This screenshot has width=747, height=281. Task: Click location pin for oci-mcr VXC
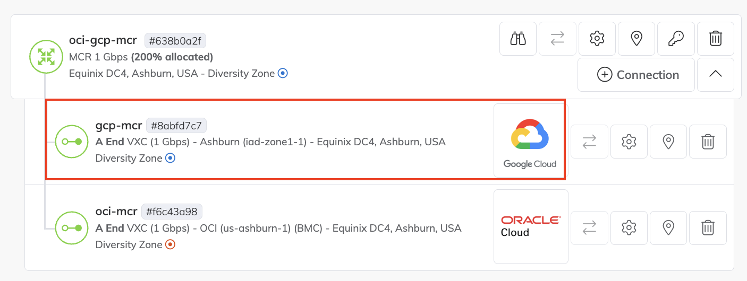tap(668, 227)
